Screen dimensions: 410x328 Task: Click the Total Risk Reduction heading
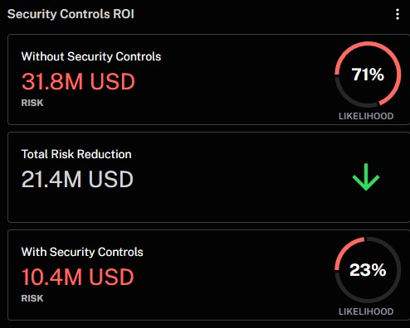point(76,154)
